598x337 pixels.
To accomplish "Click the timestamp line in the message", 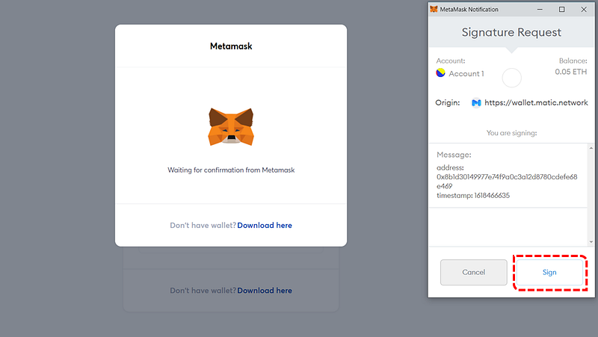I will pos(473,195).
